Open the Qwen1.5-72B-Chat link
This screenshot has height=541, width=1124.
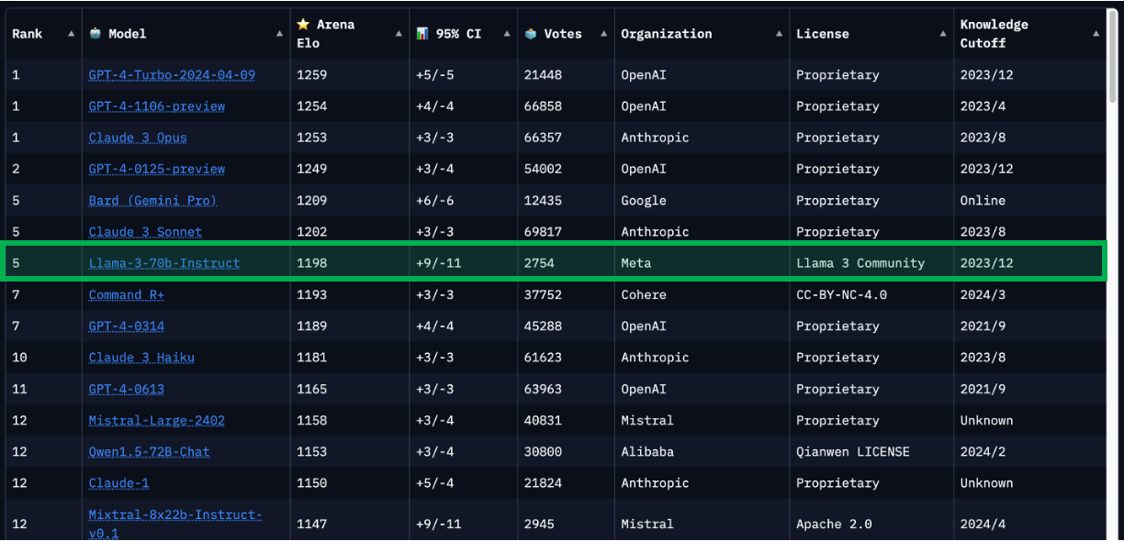150,451
